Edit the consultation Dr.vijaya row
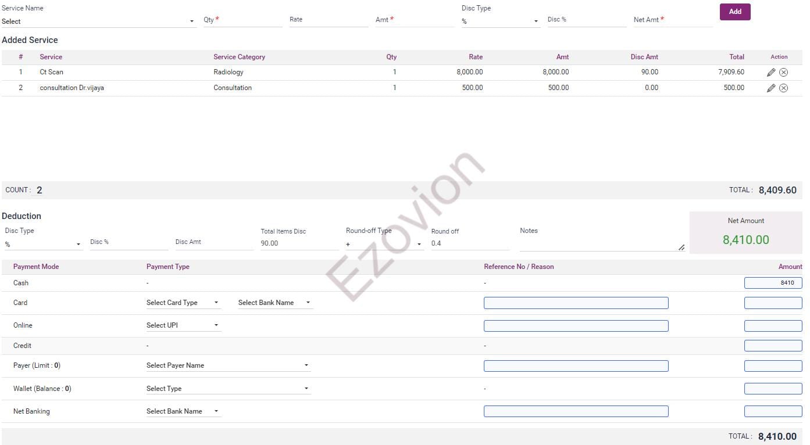This screenshot has height=445, width=810. 771,88
